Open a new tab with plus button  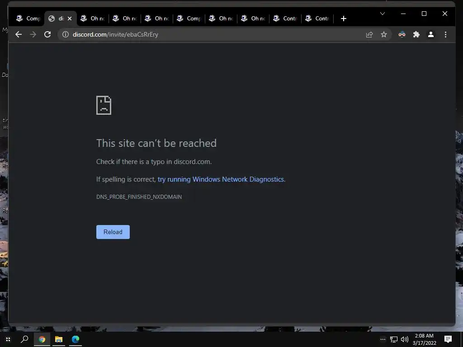pyautogui.click(x=344, y=19)
